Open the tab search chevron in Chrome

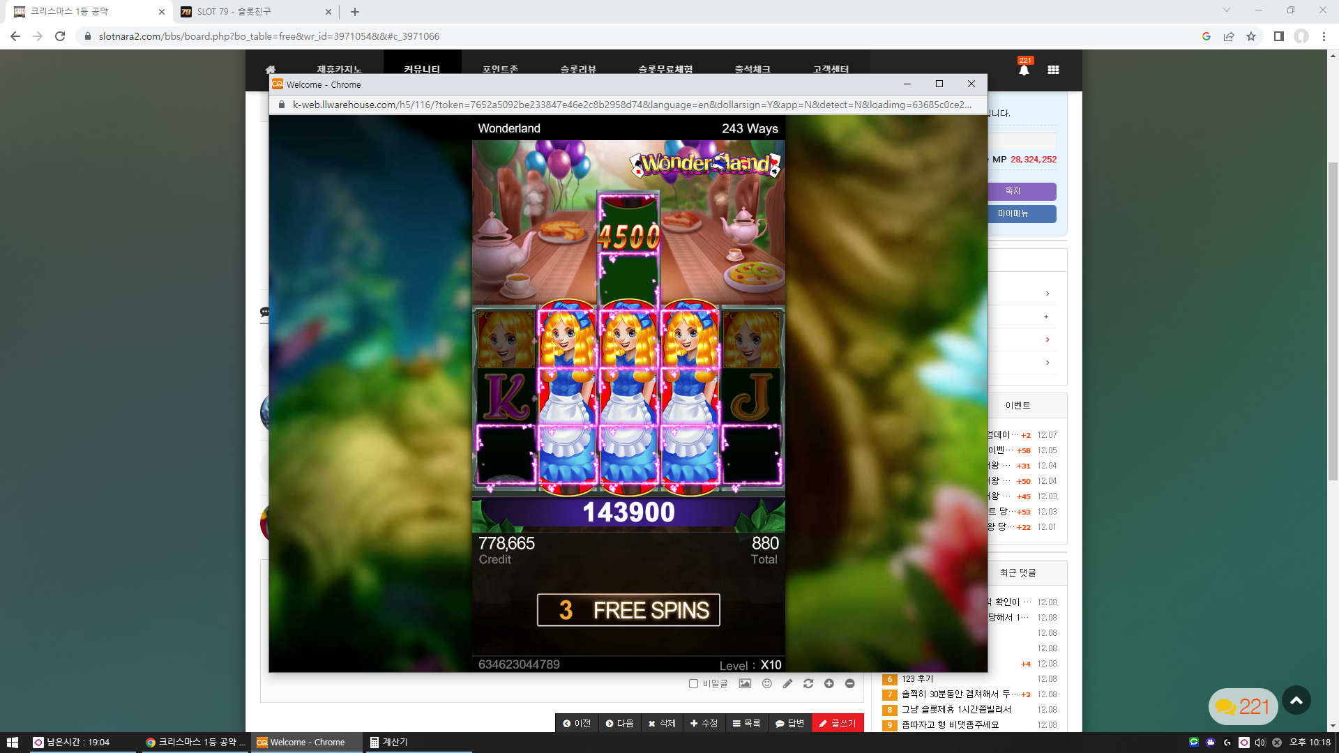(x=1227, y=10)
